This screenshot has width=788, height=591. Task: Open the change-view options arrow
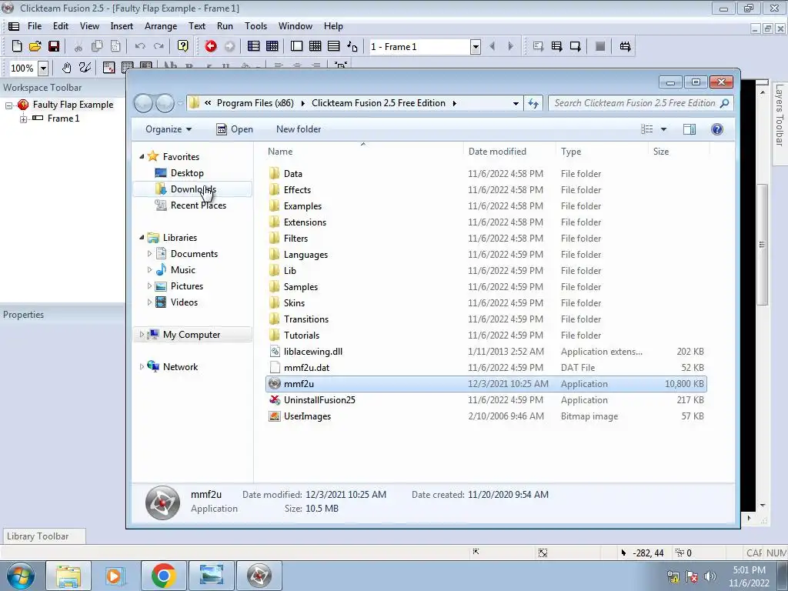pos(663,129)
